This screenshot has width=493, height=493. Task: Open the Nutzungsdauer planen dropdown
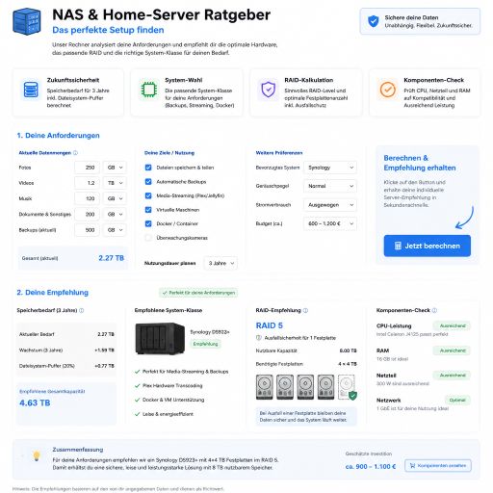(x=221, y=263)
